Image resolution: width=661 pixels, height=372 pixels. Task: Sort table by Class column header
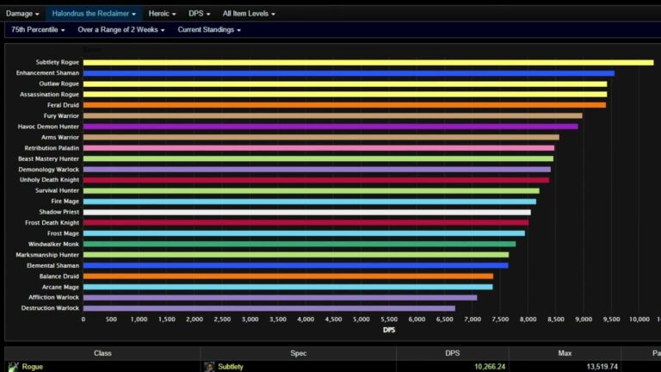click(102, 353)
